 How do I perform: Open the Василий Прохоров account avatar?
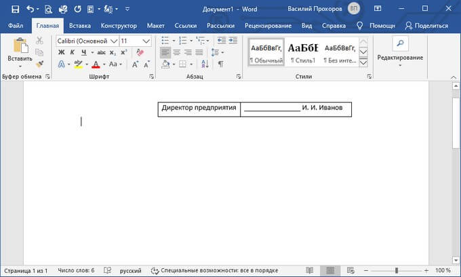pos(354,9)
